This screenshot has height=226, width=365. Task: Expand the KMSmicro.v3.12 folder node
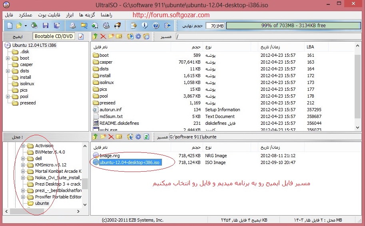pos(23,165)
